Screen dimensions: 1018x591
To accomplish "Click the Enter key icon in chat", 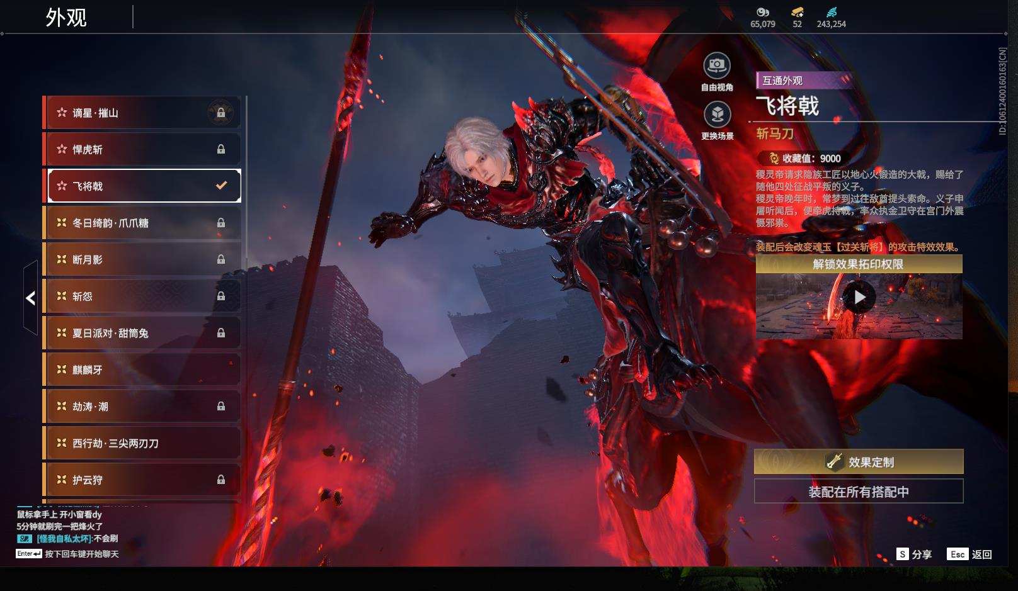I will click(x=29, y=554).
